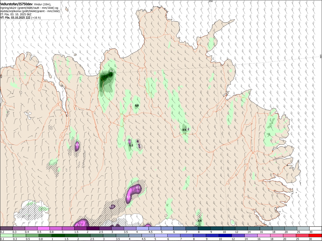Pick lower legend swatch starting at 25
This screenshot has width=322, height=241.
point(302,235)
